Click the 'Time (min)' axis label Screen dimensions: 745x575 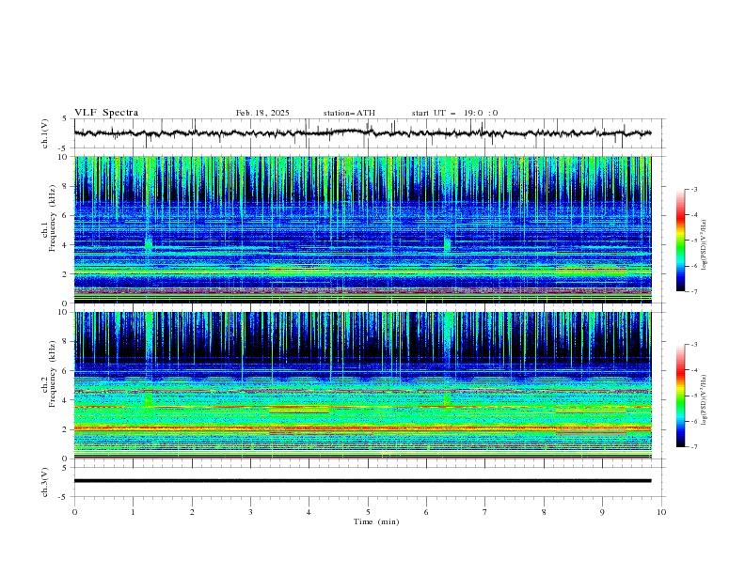[x=376, y=521]
